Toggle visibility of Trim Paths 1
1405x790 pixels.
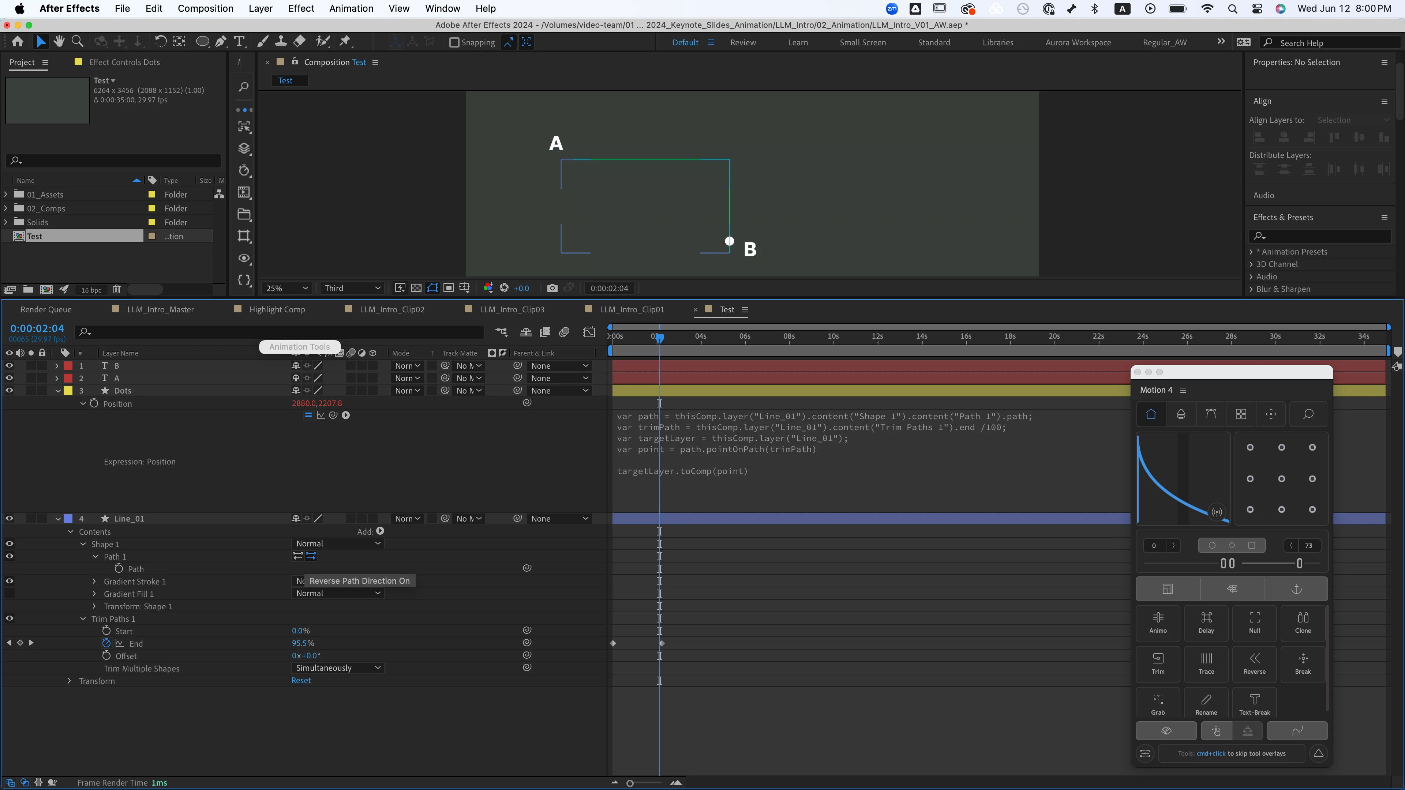[x=9, y=618]
